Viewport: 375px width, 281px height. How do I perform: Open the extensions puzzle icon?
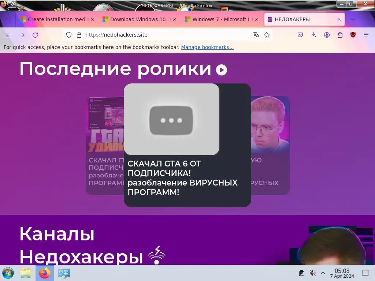[x=340, y=35]
